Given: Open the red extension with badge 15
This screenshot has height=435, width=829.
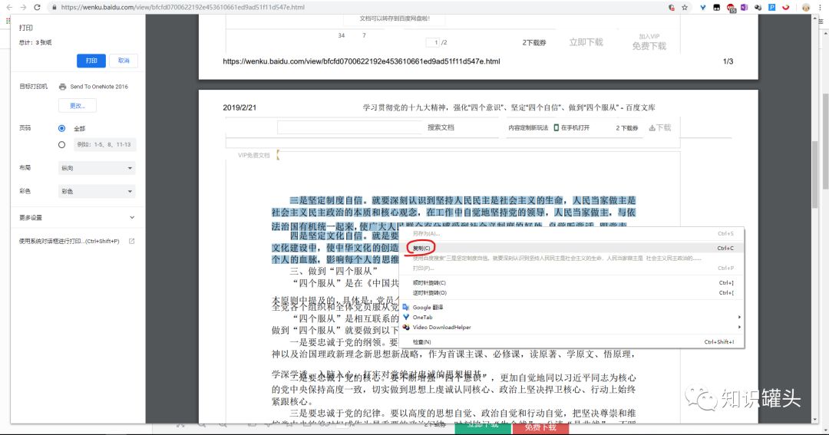Looking at the screenshot, I should 731,8.
